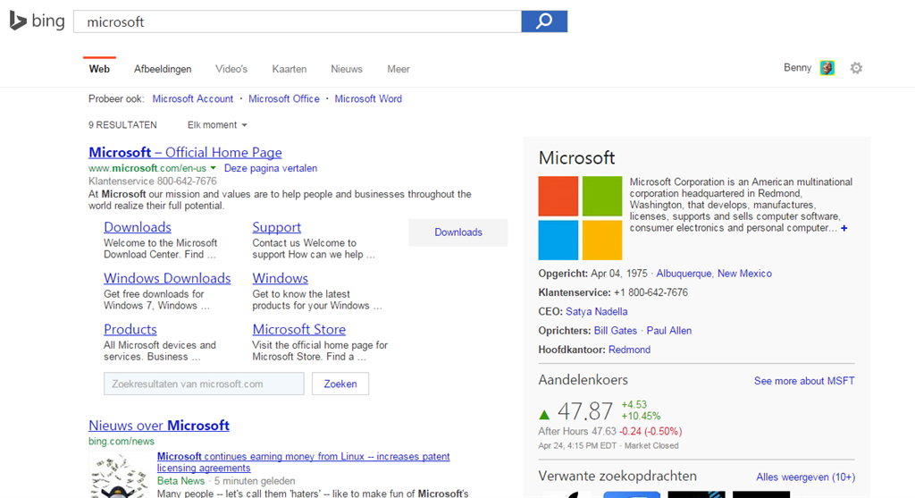Screen dimensions: 915x498
Task: Click the Zoeken button
Action: pos(340,384)
